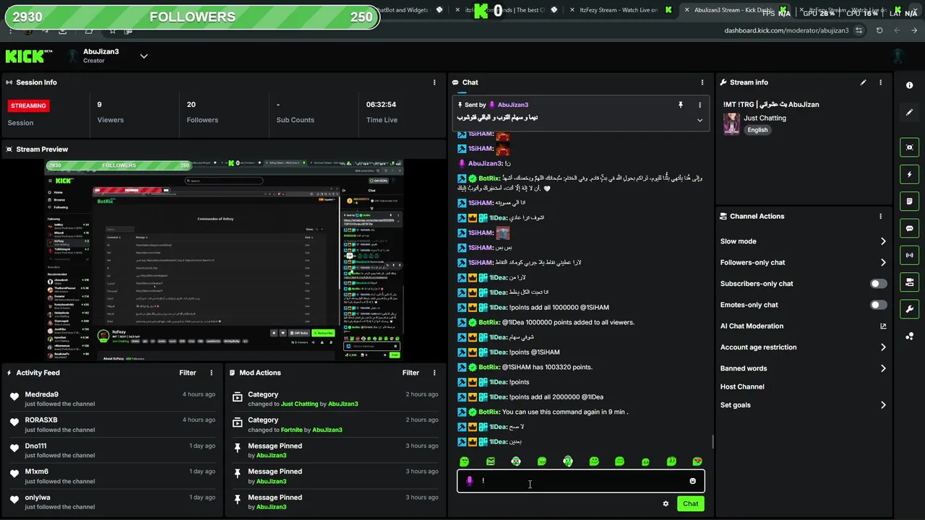Screen dimensions: 925x520
Task: Click BotRix name in points-added message
Action: point(489,323)
